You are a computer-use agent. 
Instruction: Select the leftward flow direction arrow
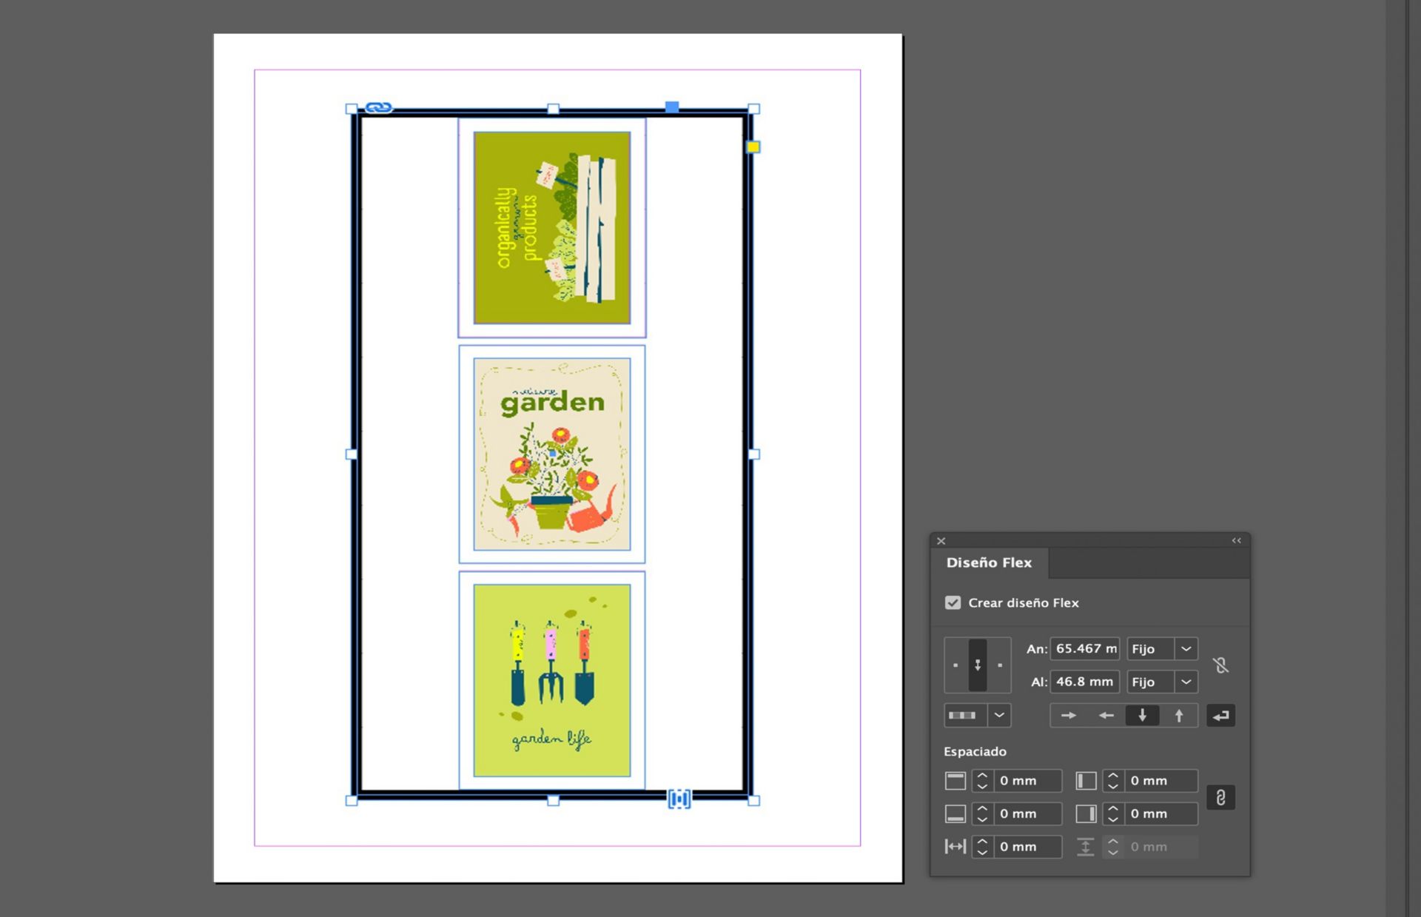click(1106, 715)
